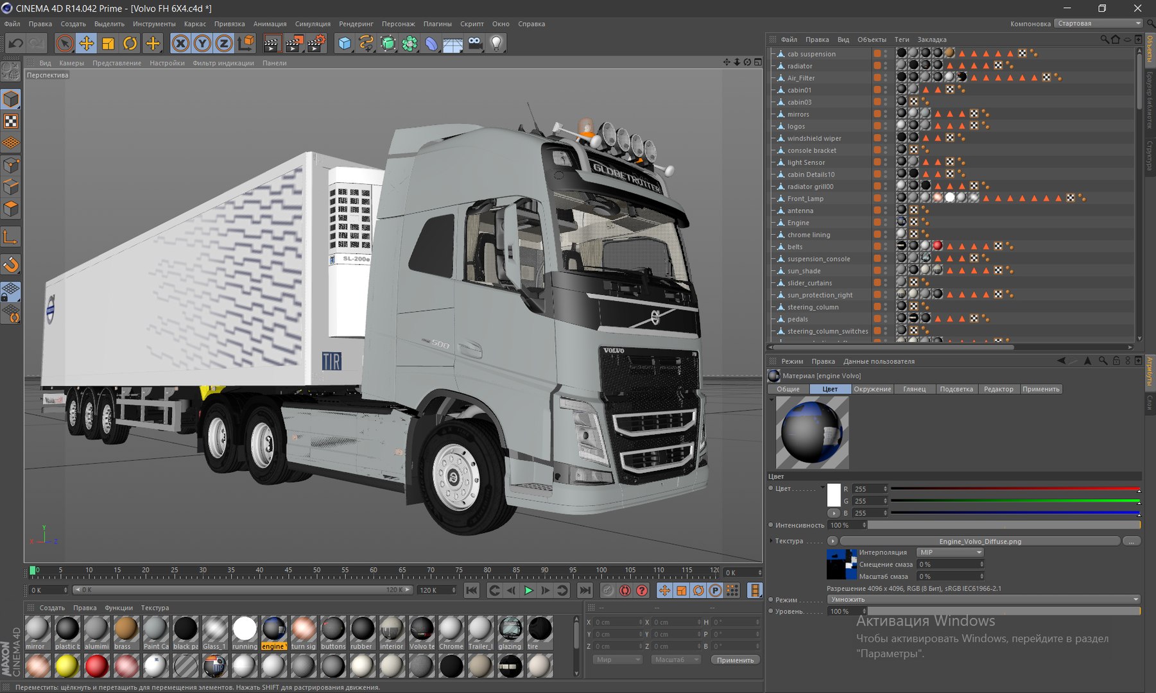Add a camera object

click(475, 44)
